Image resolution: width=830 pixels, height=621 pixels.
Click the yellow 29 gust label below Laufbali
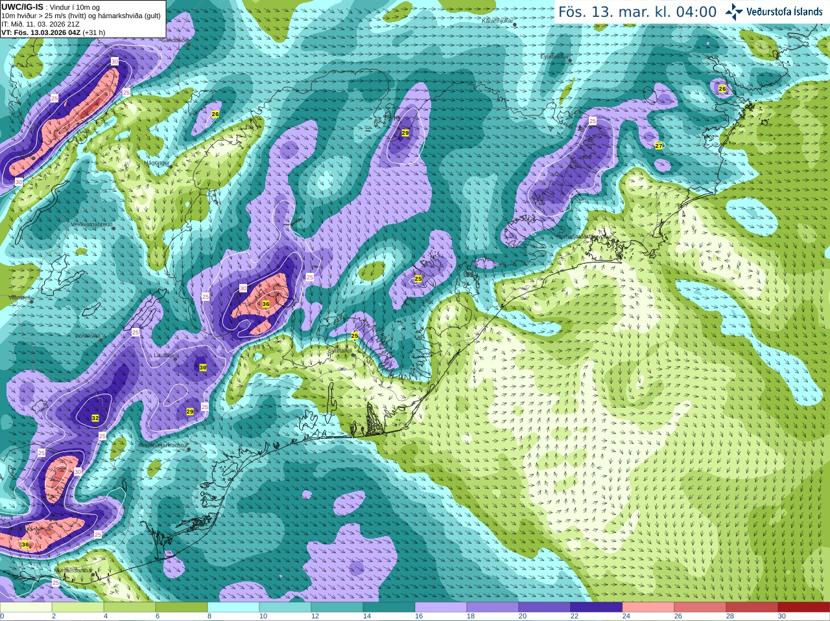pos(190,412)
